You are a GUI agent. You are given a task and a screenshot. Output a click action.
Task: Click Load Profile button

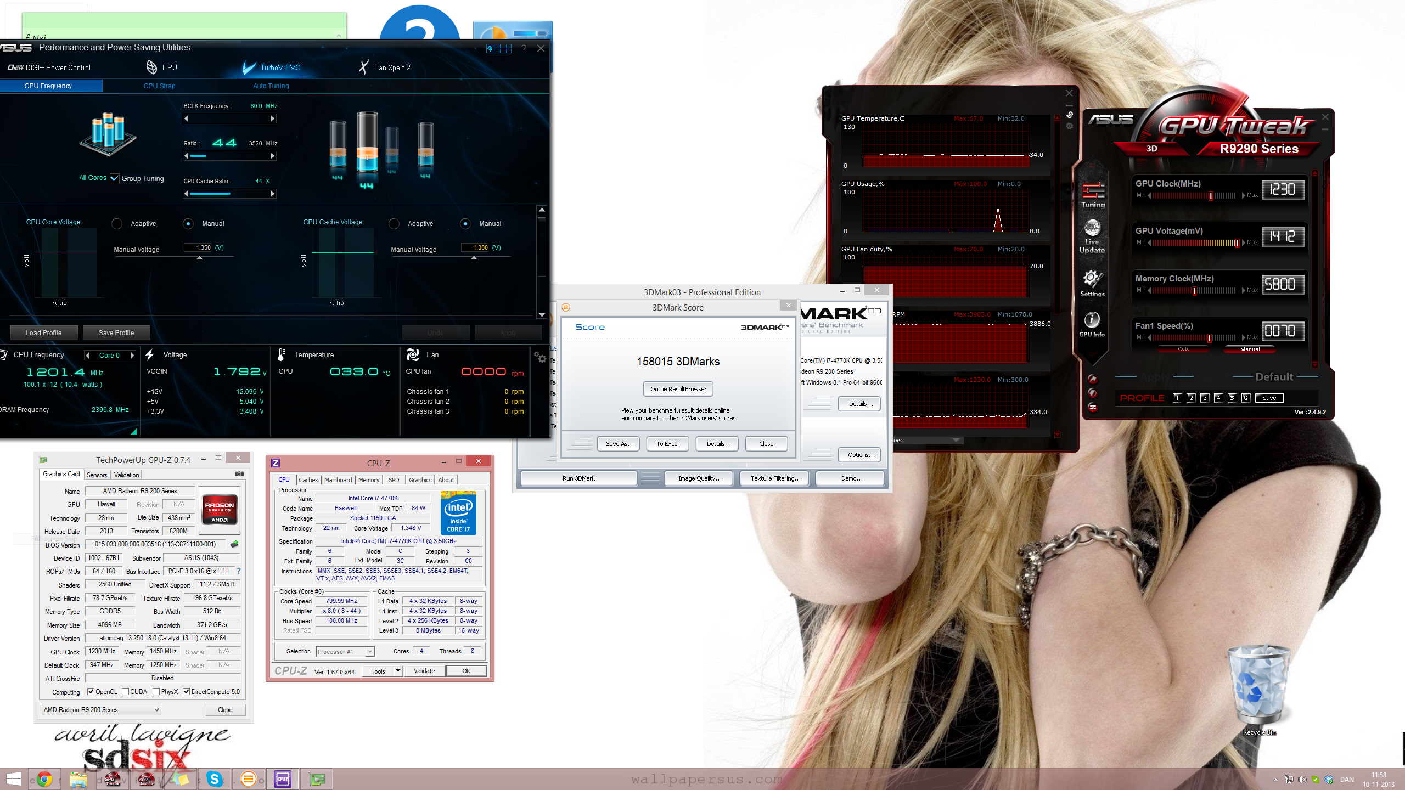(43, 333)
